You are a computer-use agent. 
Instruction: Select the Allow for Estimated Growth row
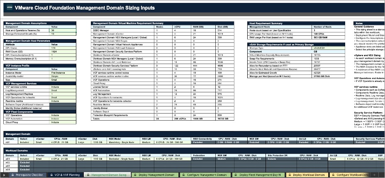[x=296, y=73]
